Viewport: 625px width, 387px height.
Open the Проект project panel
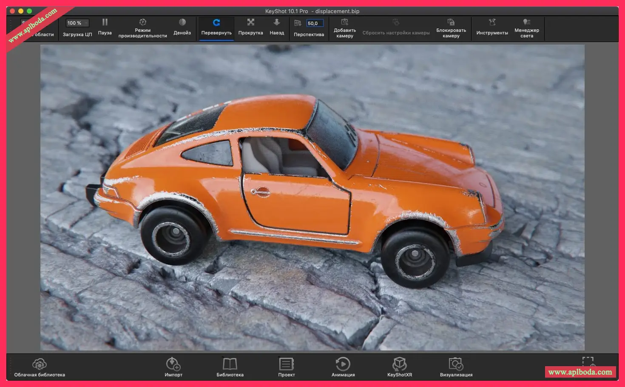pos(286,364)
